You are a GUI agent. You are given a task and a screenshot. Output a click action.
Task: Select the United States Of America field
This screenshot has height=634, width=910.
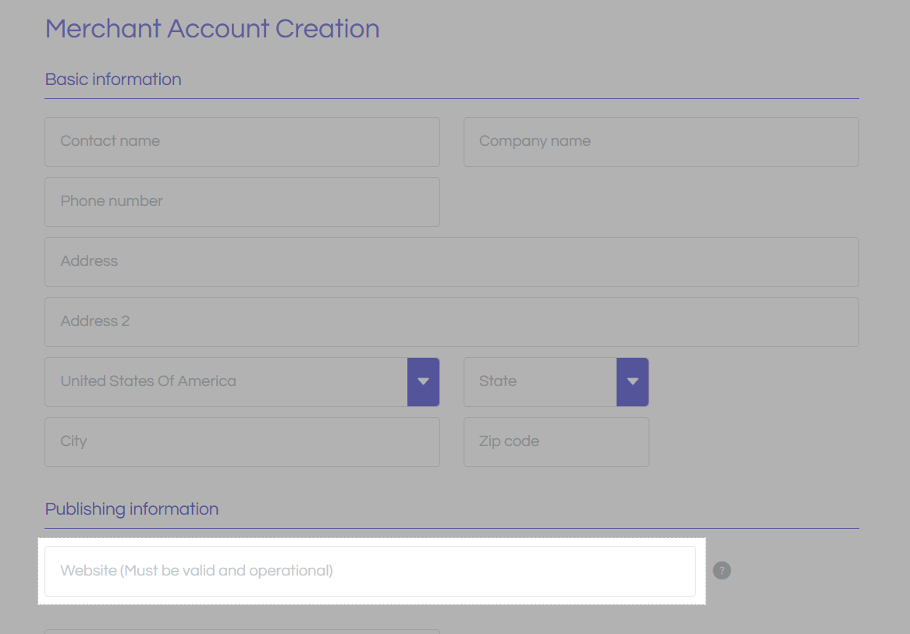point(226,381)
